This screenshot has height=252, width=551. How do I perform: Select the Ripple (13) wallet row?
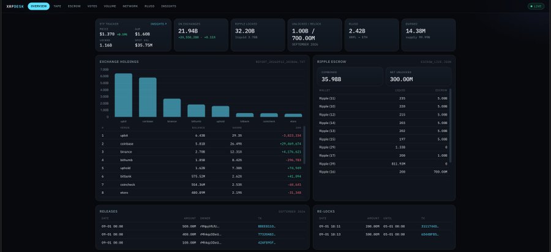coord(383,131)
